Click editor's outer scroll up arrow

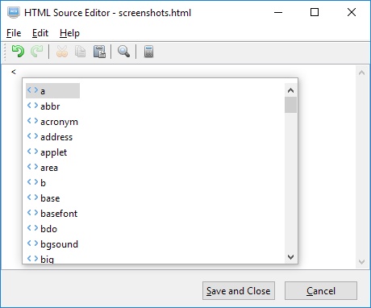pyautogui.click(x=361, y=73)
